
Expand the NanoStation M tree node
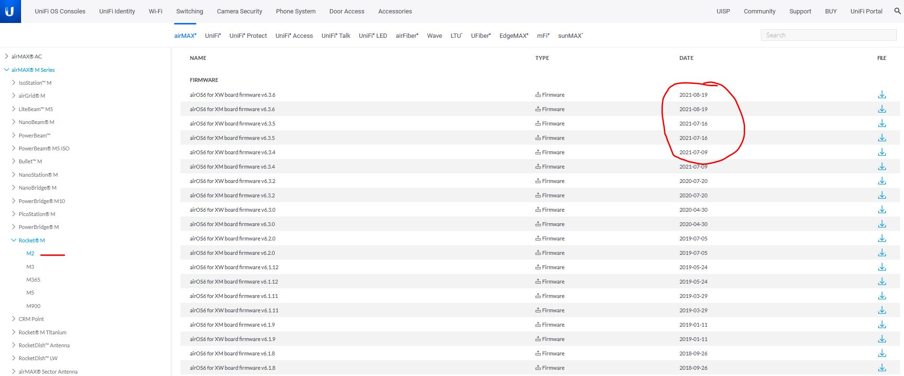(x=13, y=174)
